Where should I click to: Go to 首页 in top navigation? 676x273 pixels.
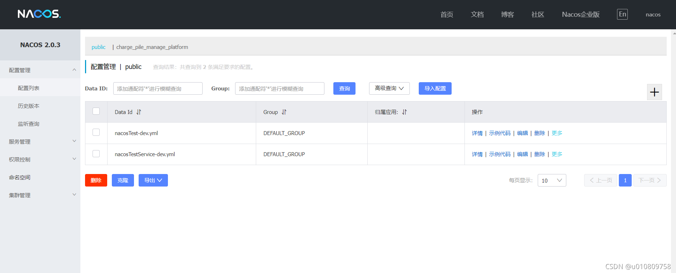tap(447, 14)
